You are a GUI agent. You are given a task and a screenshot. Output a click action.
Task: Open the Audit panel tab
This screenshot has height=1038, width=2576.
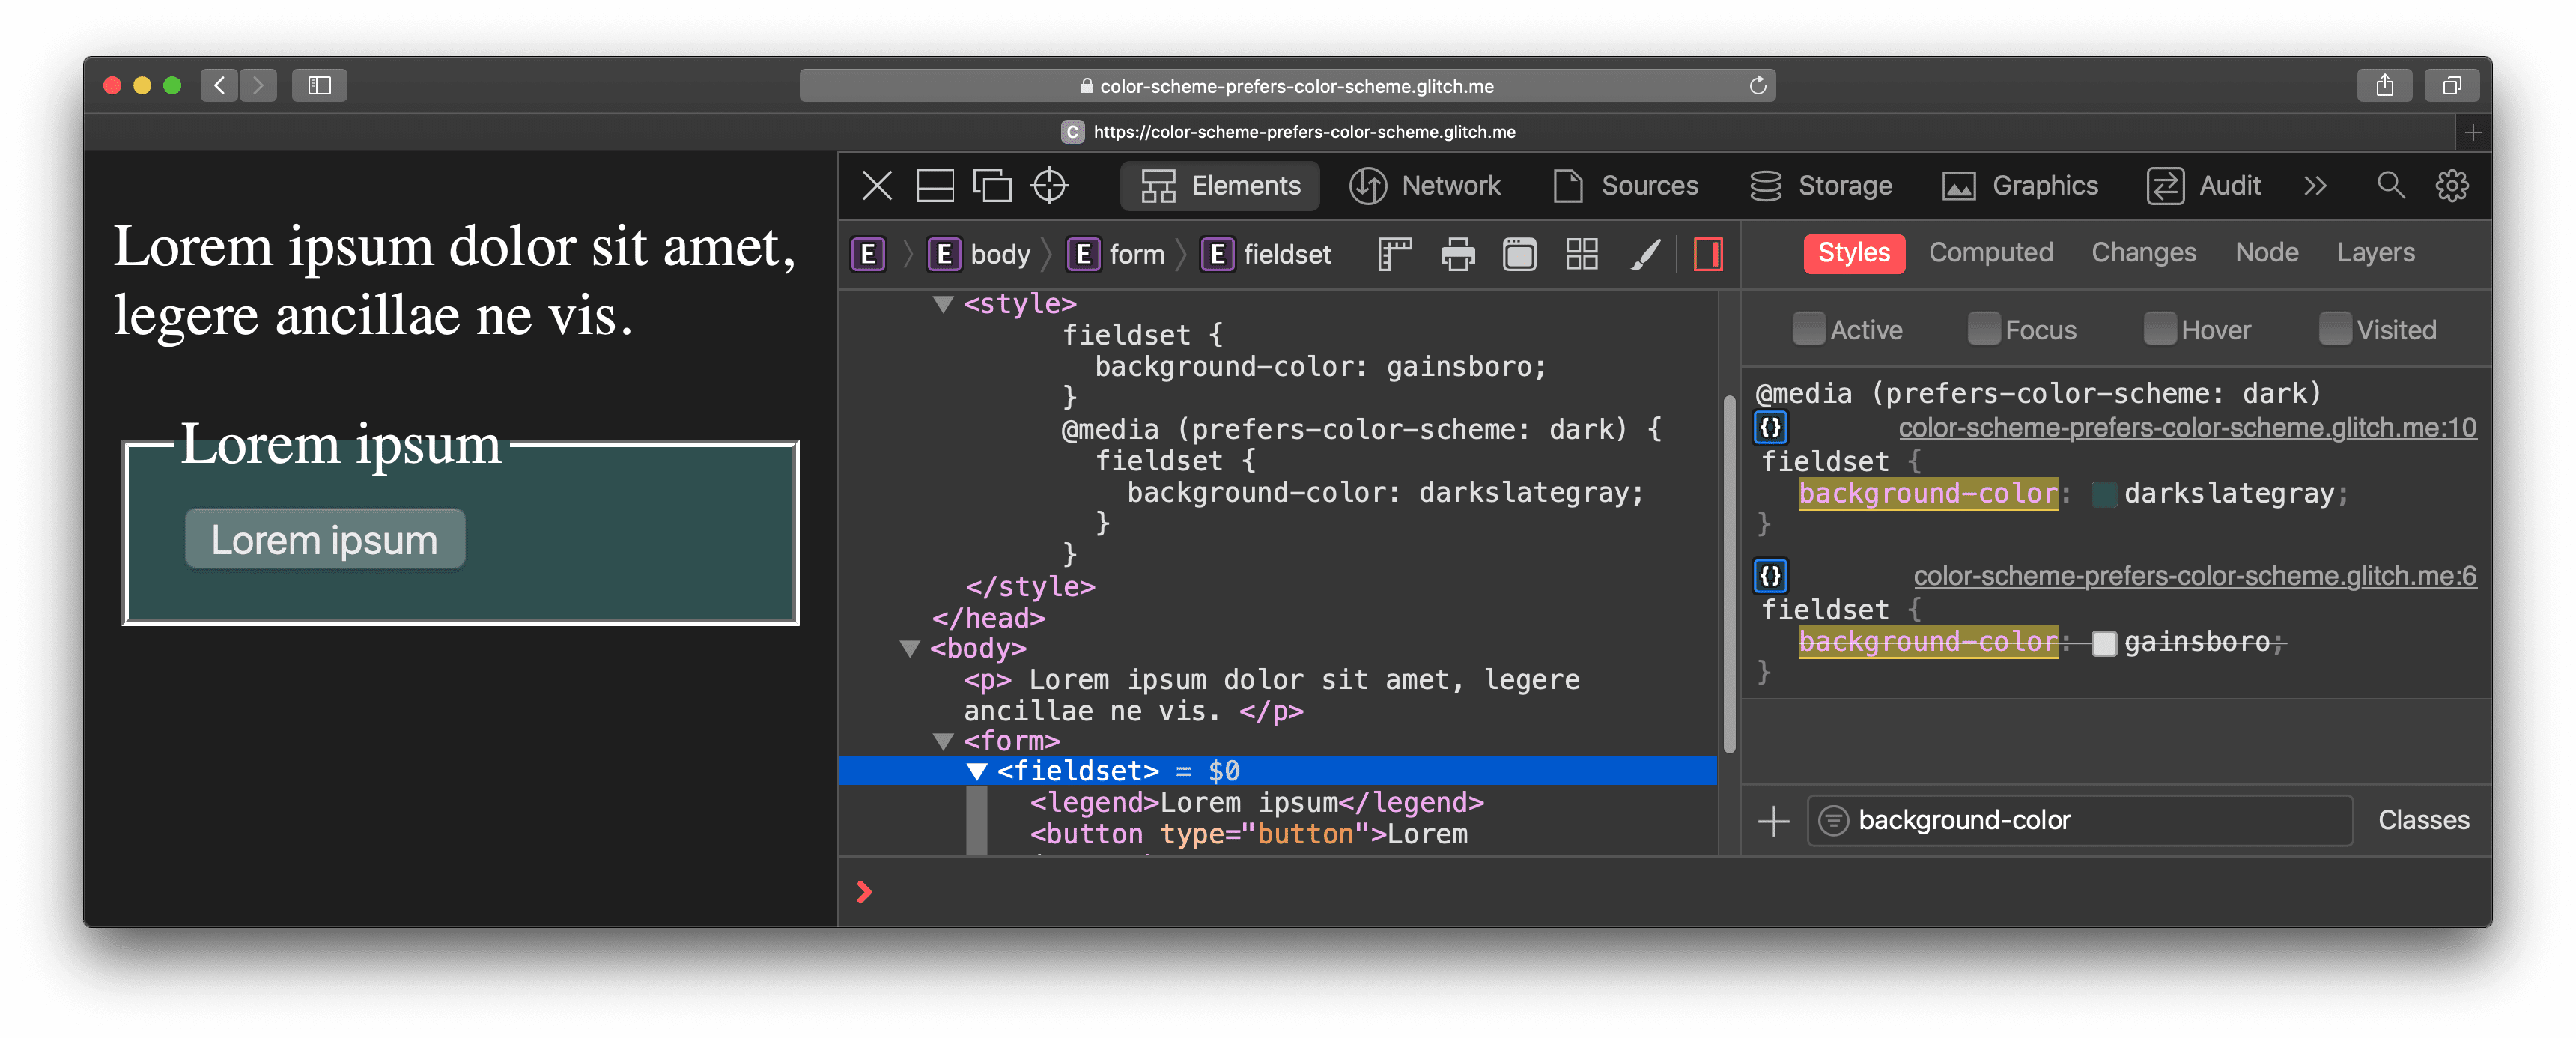tap(2226, 184)
